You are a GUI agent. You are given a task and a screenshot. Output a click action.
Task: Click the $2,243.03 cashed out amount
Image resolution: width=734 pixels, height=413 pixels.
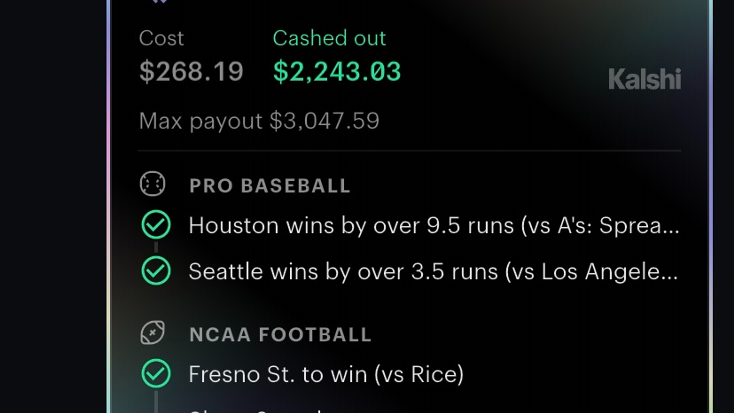[337, 72]
